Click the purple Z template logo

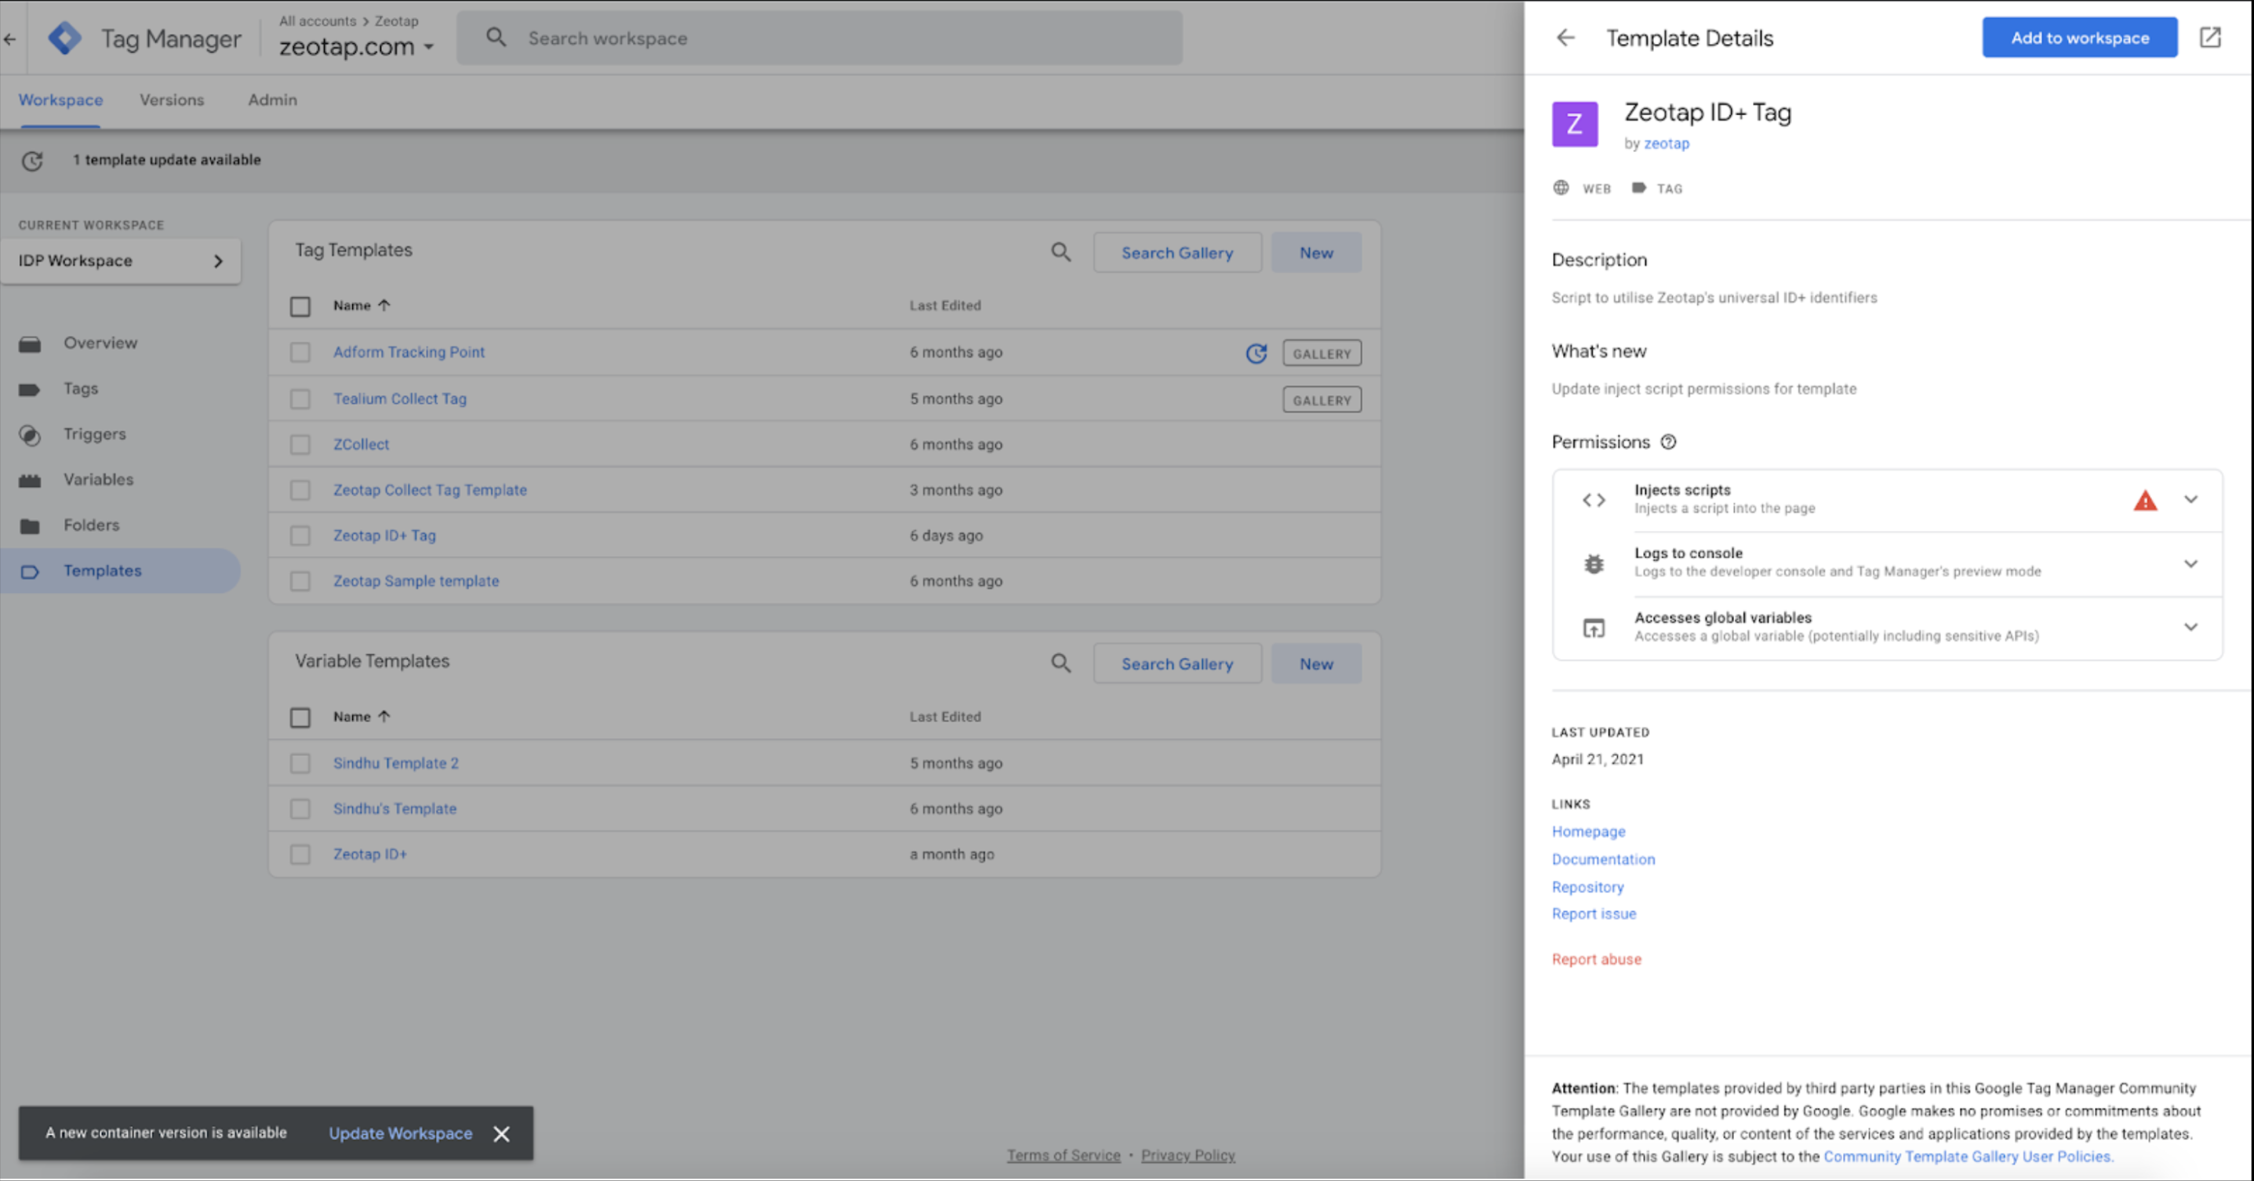(1574, 124)
